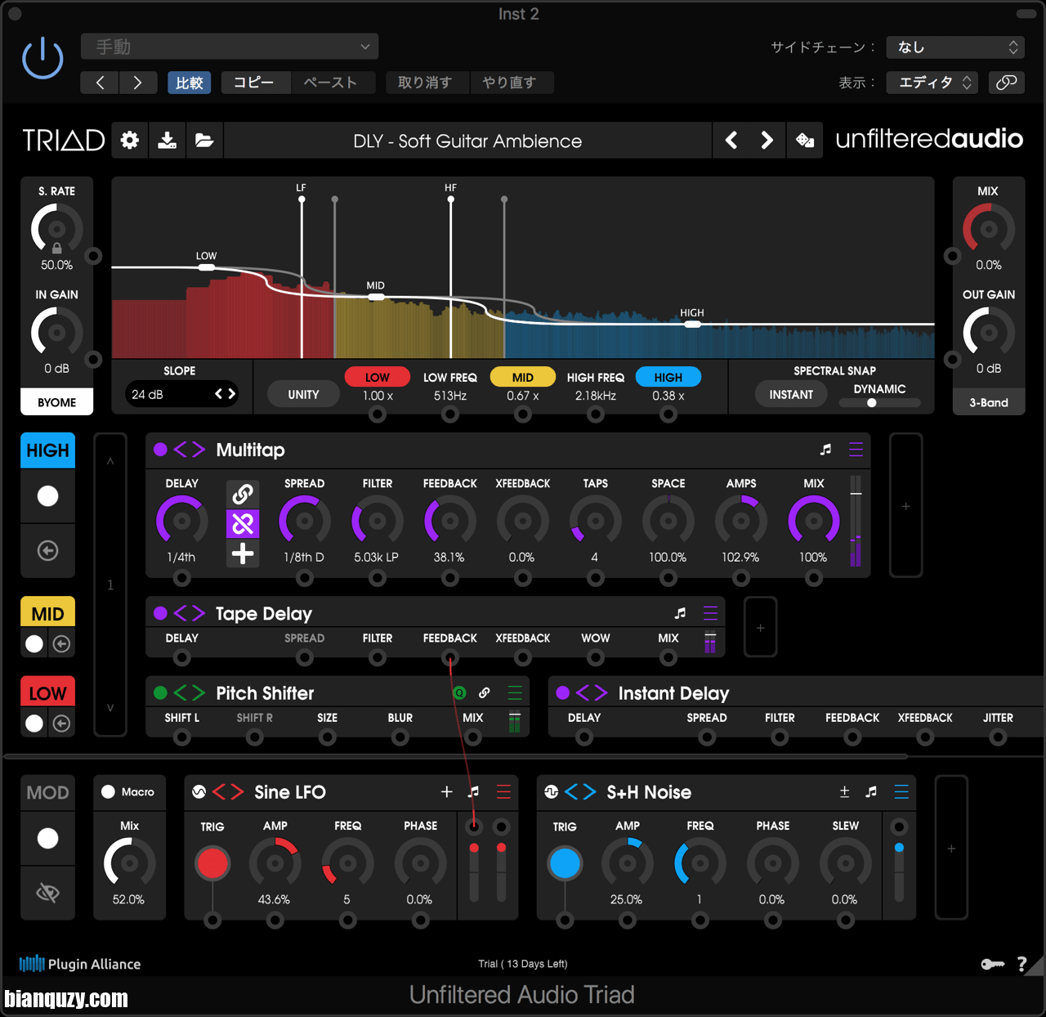1046x1017 pixels.
Task: Click the Multitap delay link icon
Action: [x=243, y=494]
